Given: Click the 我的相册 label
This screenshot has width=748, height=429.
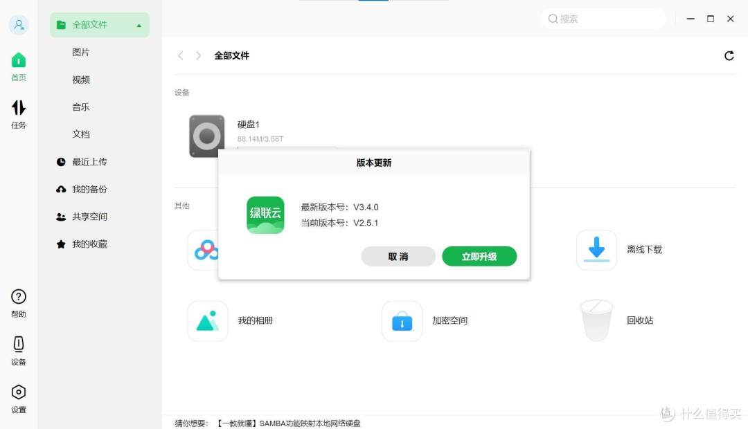Looking at the screenshot, I should [255, 320].
